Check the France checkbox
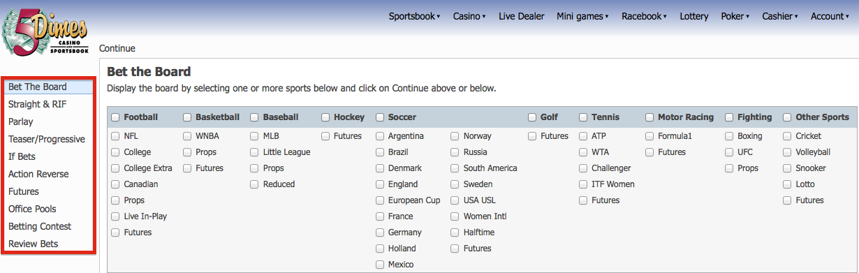Image resolution: width=859 pixels, height=273 pixels. tap(380, 216)
